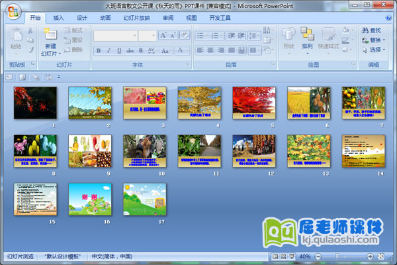Click the zoom slider handle

(x=337, y=256)
